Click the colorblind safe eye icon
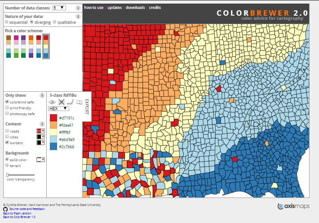Screen dimensions: 319x223 pyautogui.click(x=52, y=102)
